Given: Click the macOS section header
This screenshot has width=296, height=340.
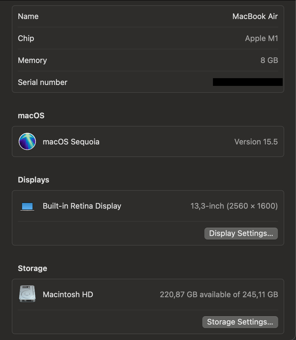Looking at the screenshot, I should pos(31,115).
